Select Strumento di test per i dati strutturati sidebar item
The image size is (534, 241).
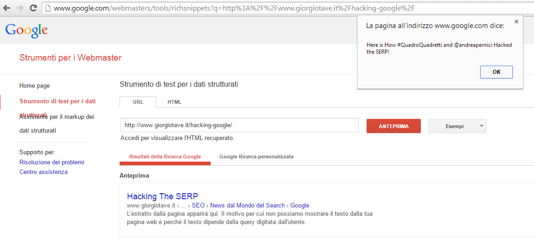coord(57,107)
